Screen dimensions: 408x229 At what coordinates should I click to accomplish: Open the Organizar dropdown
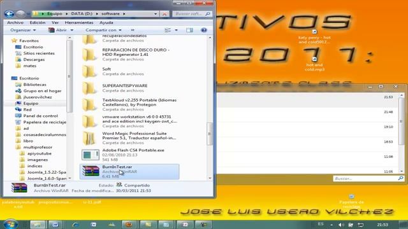pyautogui.click(x=23, y=30)
